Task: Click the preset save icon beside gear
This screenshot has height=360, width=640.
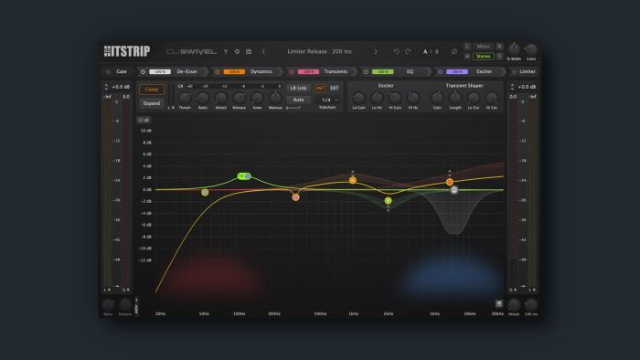Action: (249, 52)
